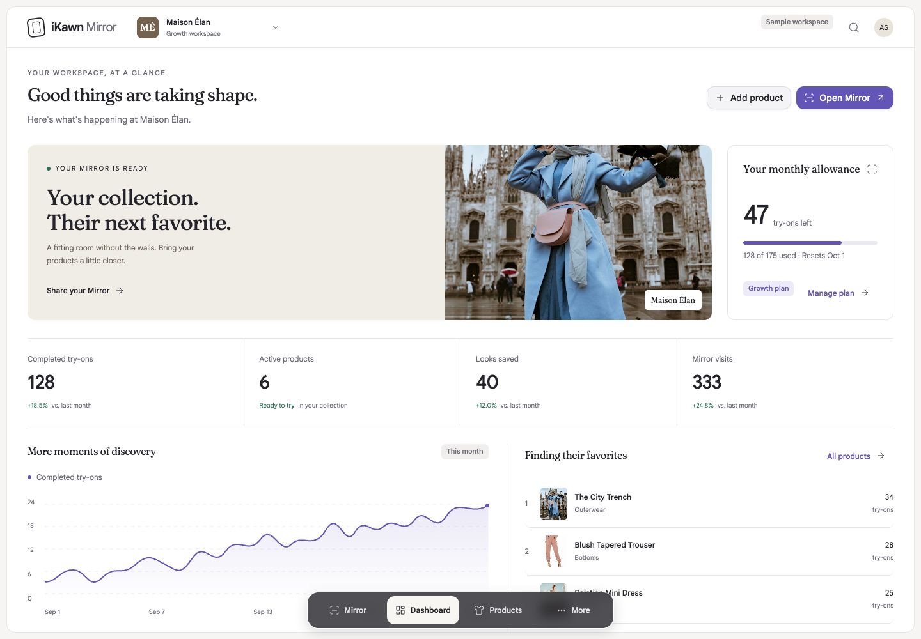921x639 pixels.
Task: Click the Active products value 6
Action: 264,382
